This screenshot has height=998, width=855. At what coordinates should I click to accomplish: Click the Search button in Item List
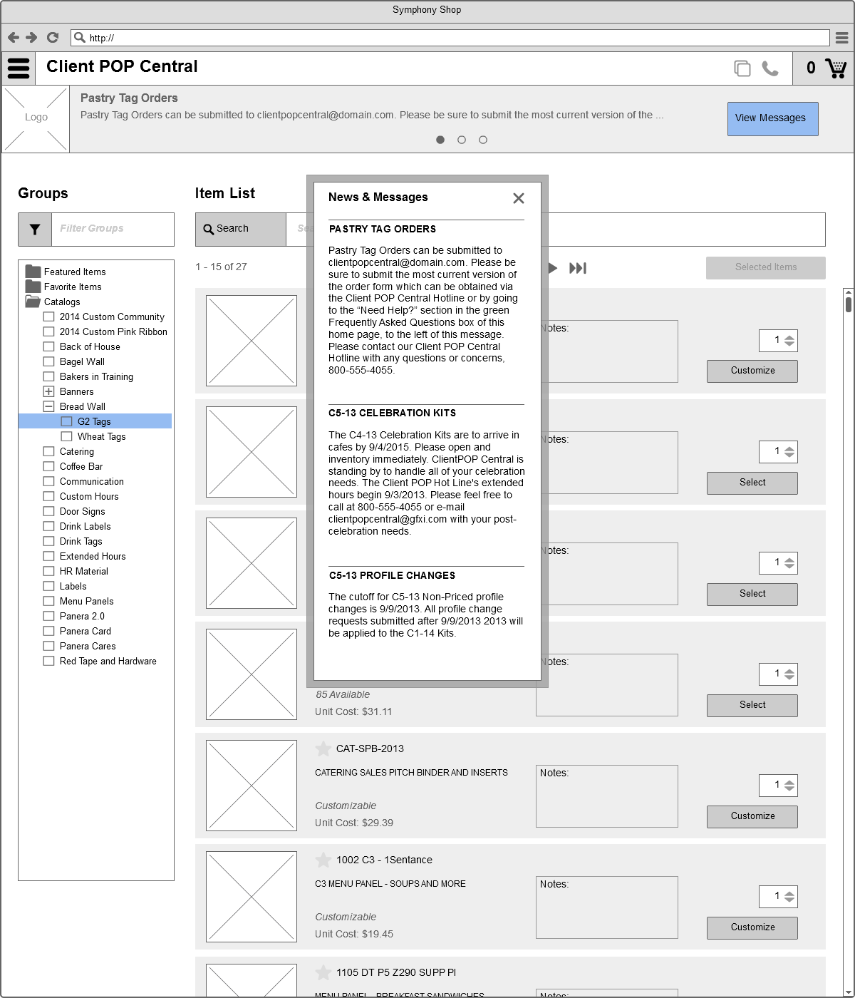pyautogui.click(x=241, y=230)
